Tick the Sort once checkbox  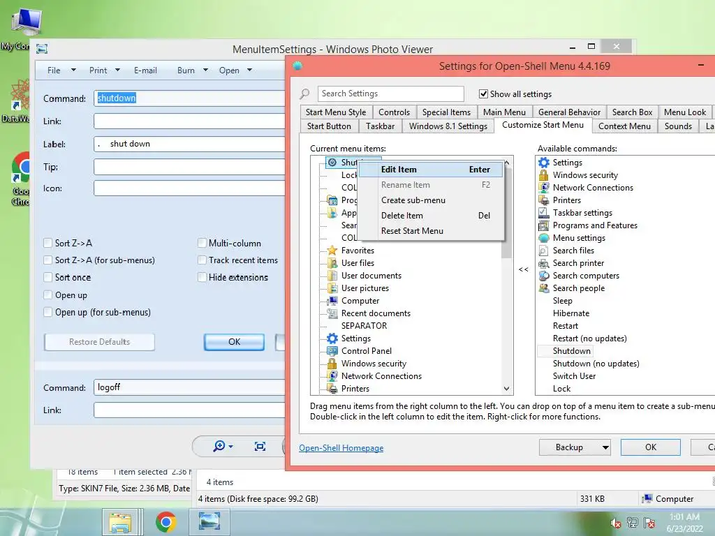point(47,277)
